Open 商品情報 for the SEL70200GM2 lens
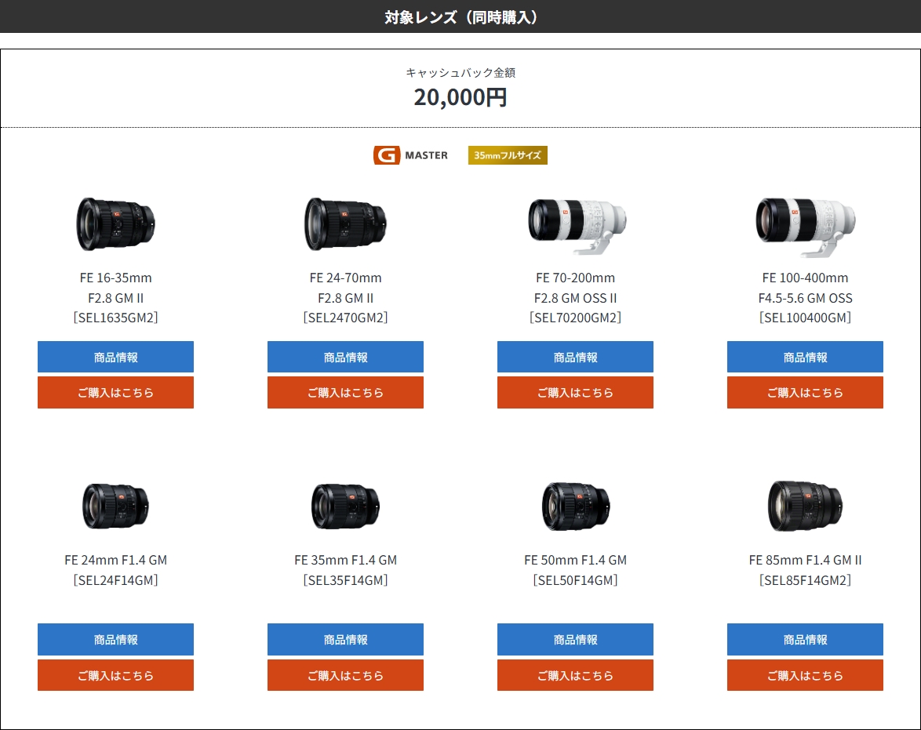The width and height of the screenshot is (921, 730). tap(575, 357)
